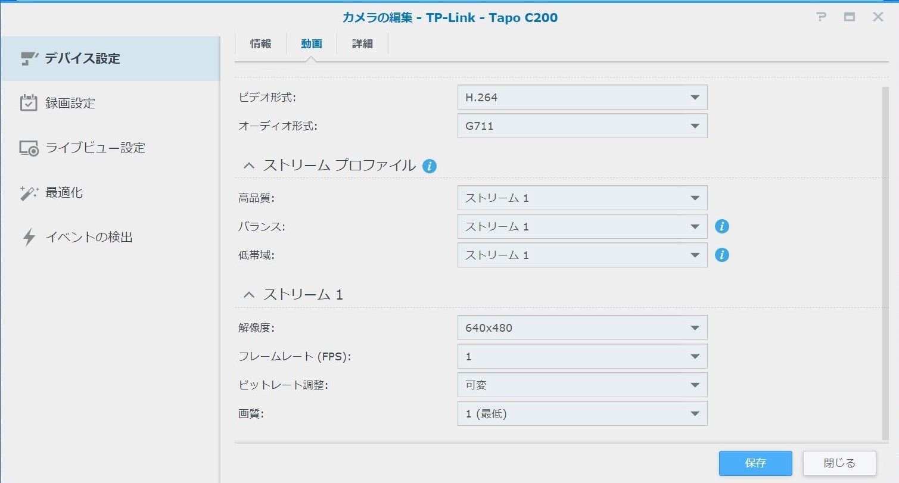Click the 録画設定 calendar icon
899x483 pixels.
(29, 103)
